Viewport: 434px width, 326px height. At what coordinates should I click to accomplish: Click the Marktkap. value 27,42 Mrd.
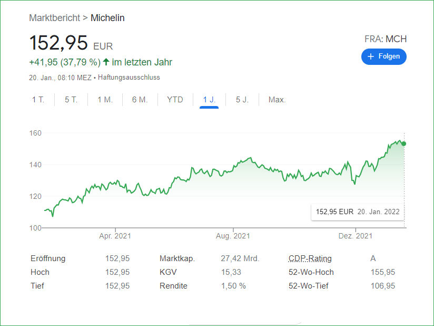coord(240,258)
